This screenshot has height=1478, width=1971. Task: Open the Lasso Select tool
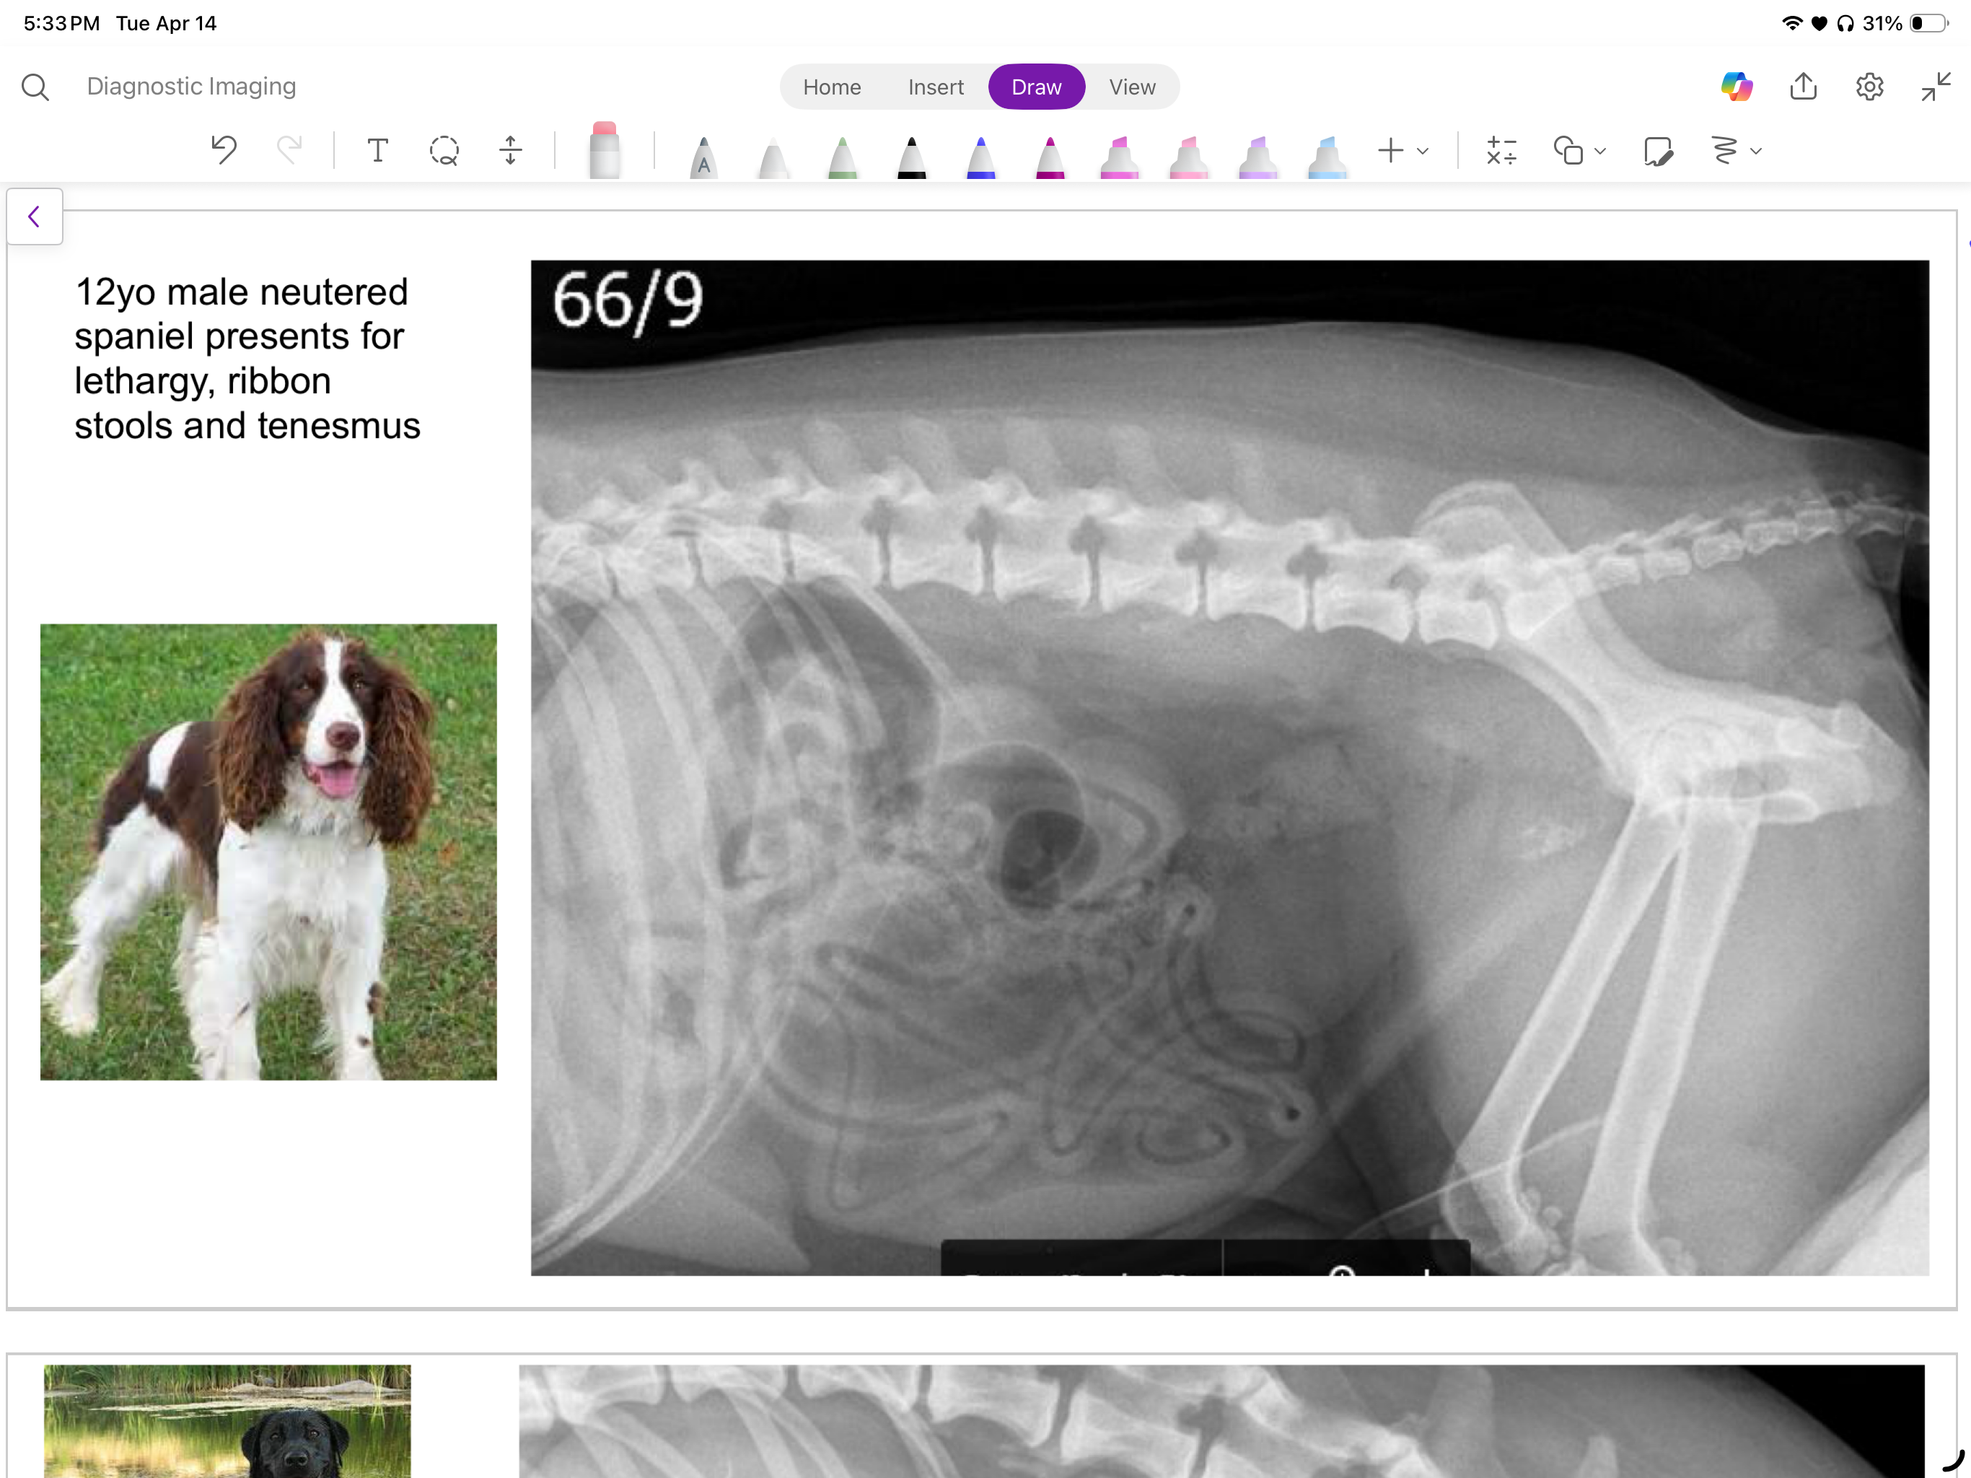tap(444, 150)
